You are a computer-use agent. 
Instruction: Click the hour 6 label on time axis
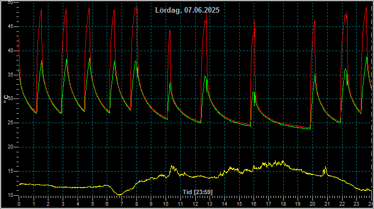click(107, 204)
